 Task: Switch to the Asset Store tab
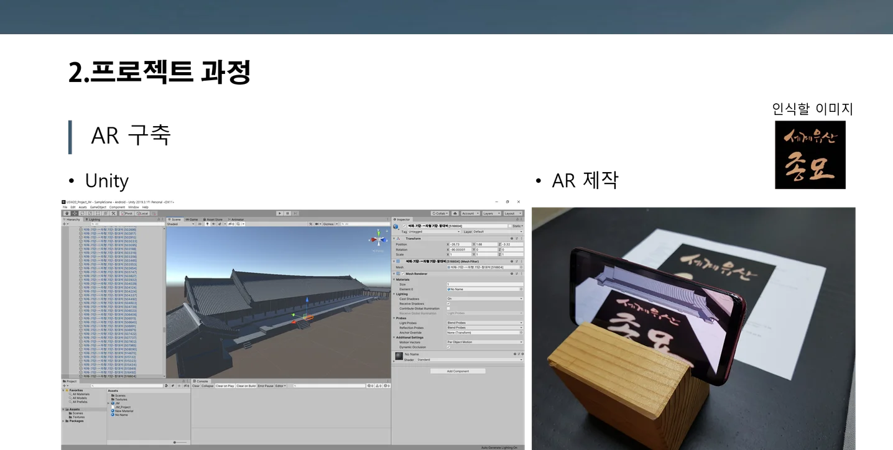click(x=213, y=219)
